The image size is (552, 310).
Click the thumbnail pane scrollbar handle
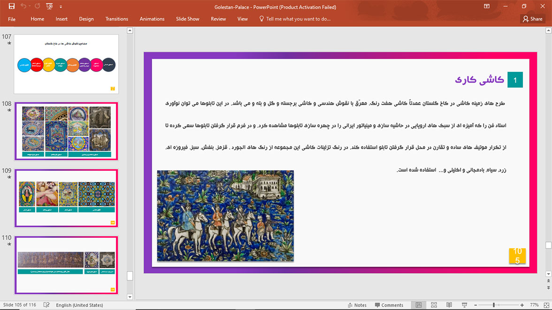coord(130,275)
